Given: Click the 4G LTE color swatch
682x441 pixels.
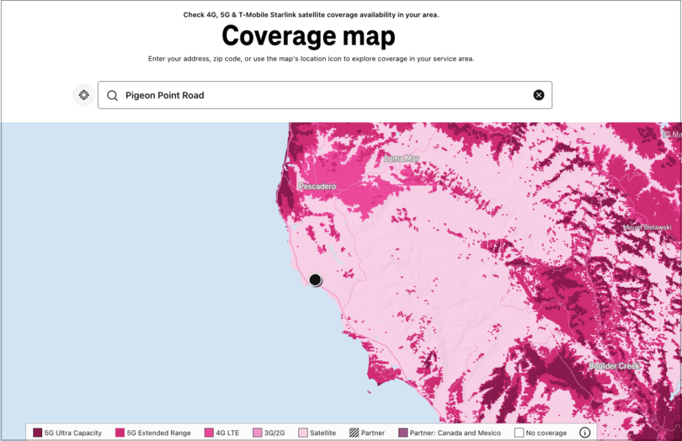Looking at the screenshot, I should [209, 433].
